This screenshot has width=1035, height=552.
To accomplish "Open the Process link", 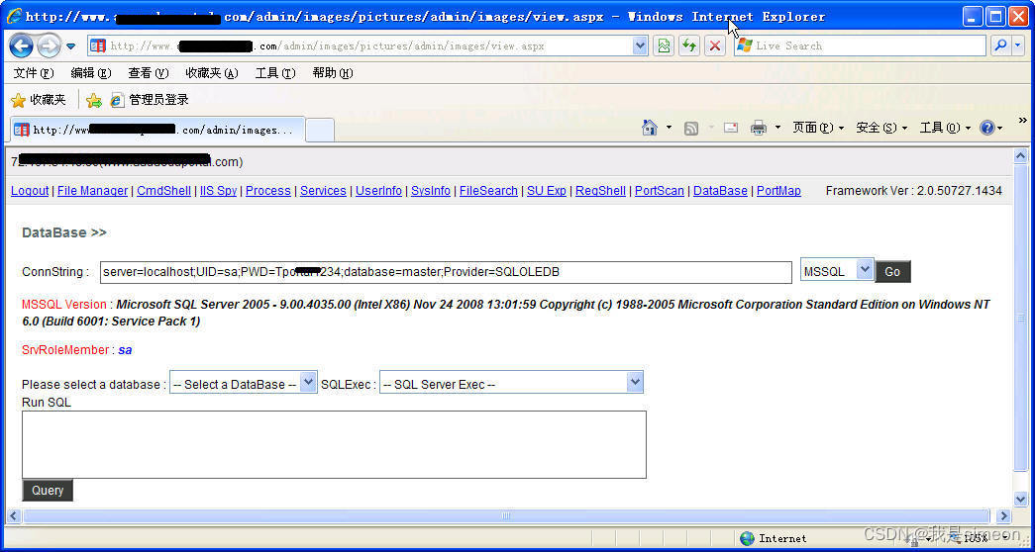I will click(x=268, y=191).
